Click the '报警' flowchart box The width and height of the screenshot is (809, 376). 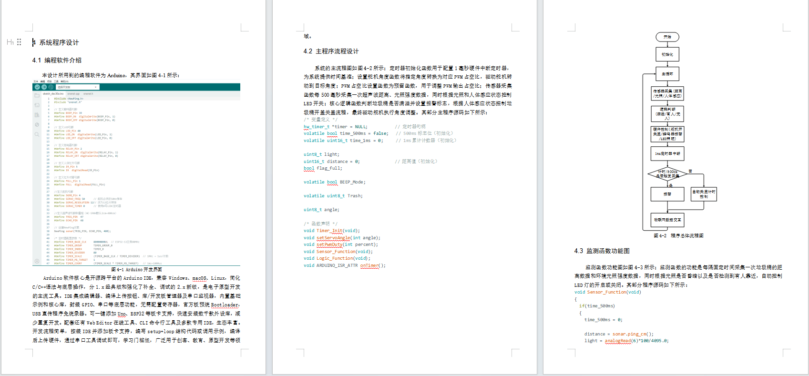click(x=667, y=194)
